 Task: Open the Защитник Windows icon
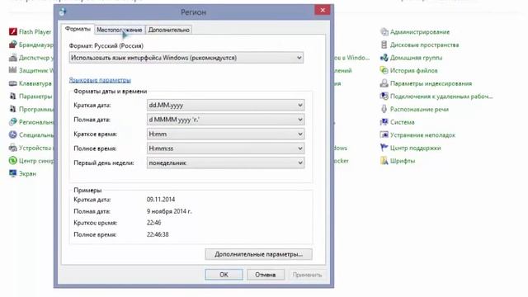pos(13,70)
